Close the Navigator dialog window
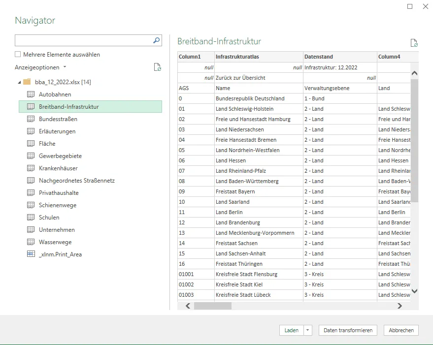The image size is (433, 345). 426,6
